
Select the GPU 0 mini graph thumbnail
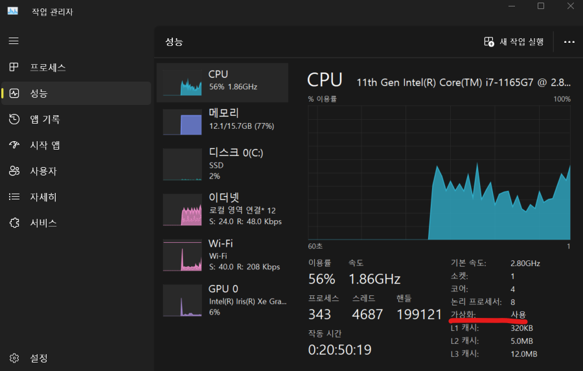click(x=182, y=300)
